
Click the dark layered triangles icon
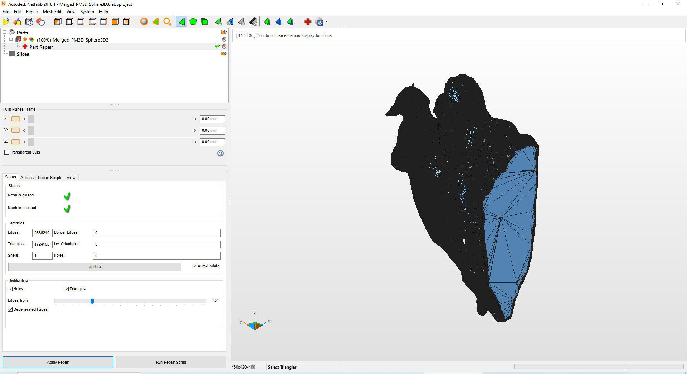(x=253, y=22)
